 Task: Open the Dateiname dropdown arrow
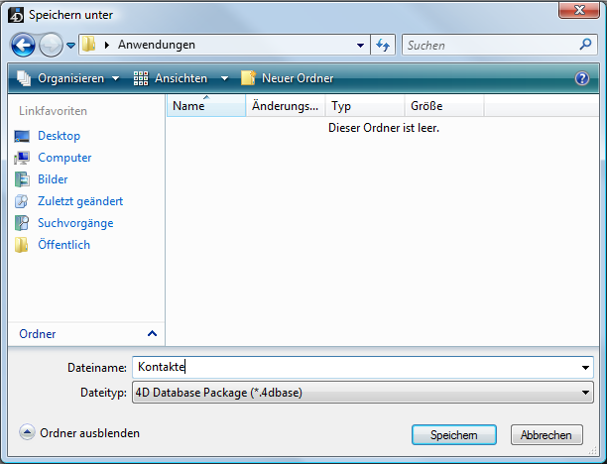(585, 367)
